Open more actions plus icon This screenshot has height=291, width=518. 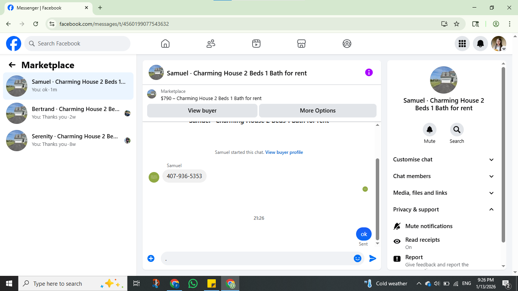[151, 258]
